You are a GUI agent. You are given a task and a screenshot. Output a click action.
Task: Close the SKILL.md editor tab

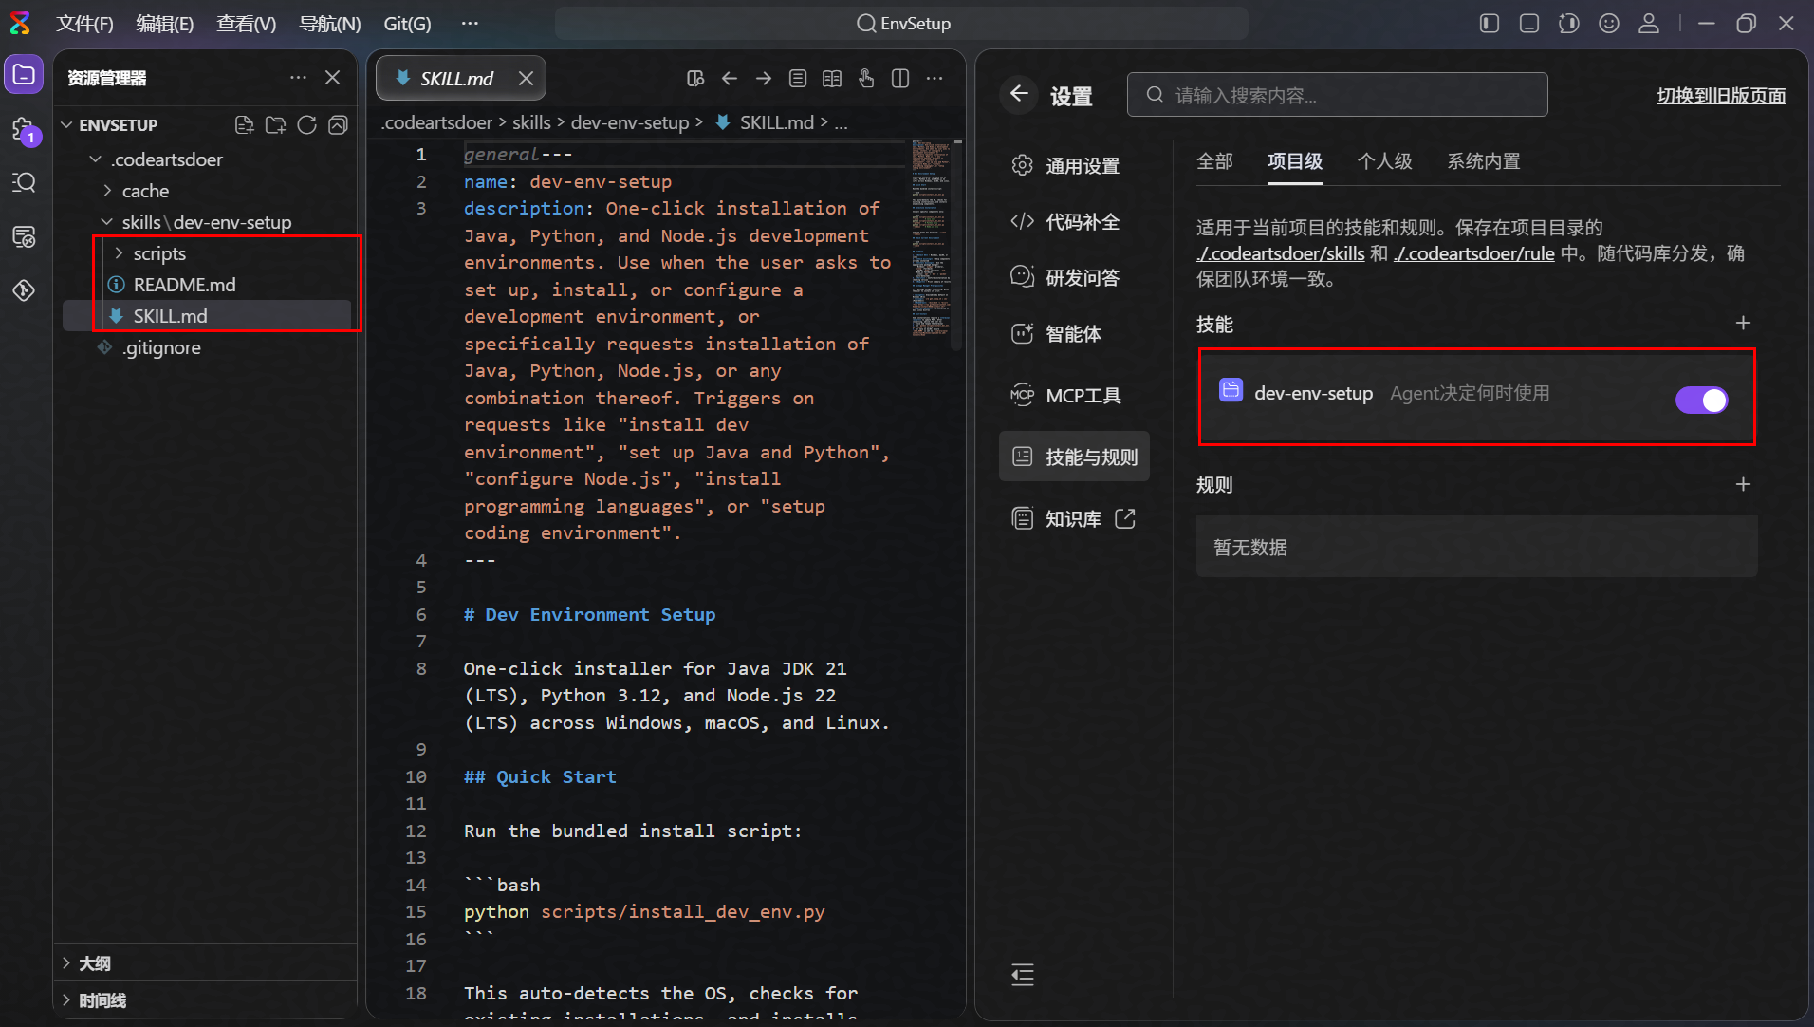pos(526,78)
